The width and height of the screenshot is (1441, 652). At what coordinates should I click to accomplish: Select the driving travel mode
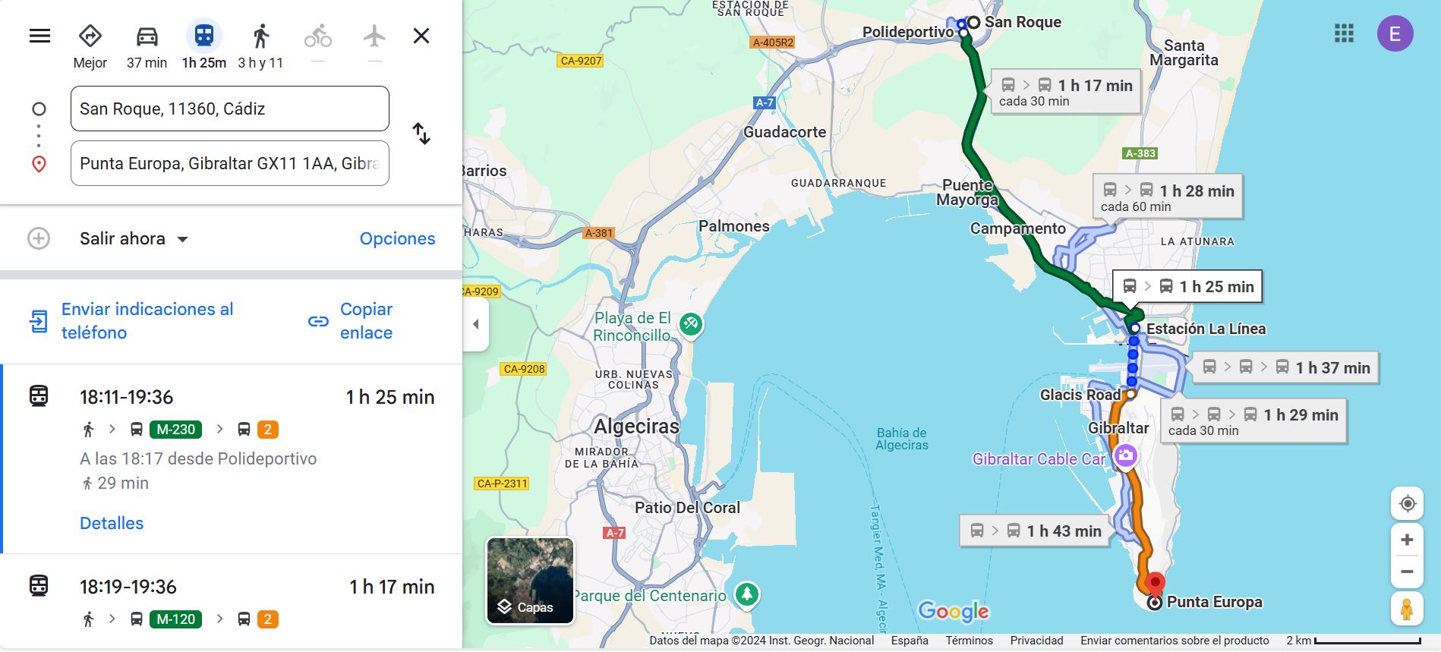[x=147, y=36]
